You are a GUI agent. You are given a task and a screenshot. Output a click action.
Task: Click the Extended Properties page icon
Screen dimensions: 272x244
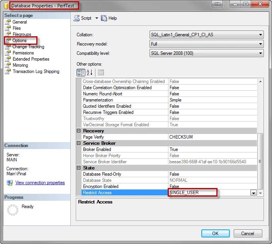[8, 59]
